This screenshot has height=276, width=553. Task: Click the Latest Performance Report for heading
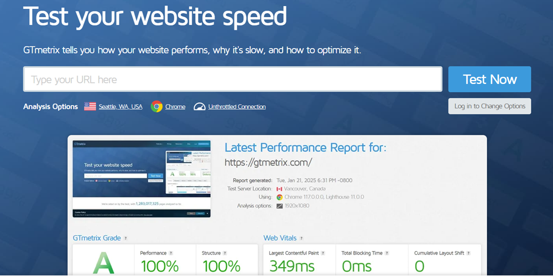tap(305, 147)
